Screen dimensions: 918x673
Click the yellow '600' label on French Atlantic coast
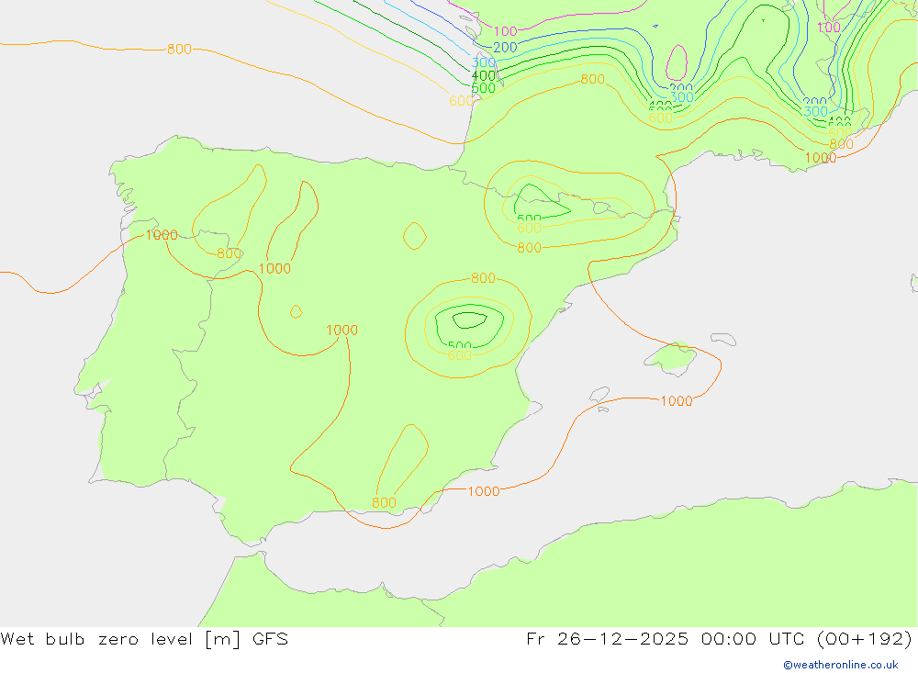461,101
